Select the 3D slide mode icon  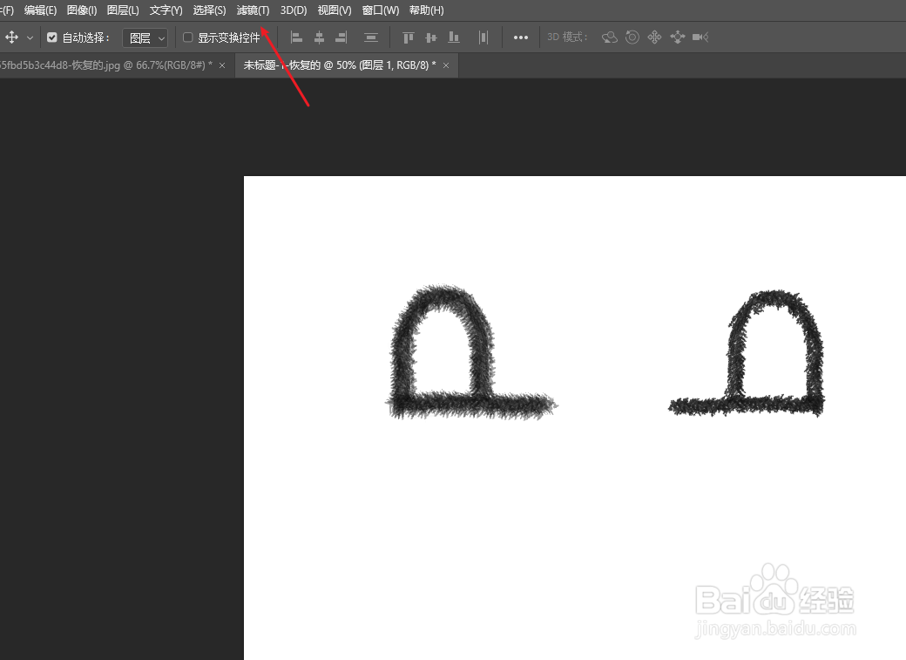click(x=678, y=37)
